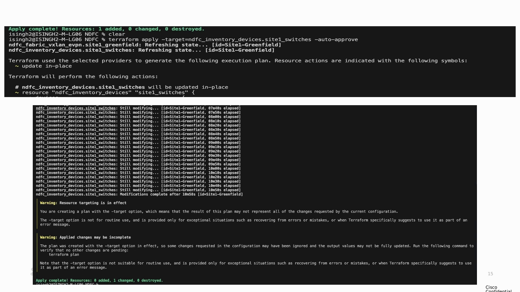Click the Still modifying line at 10m40s elapsed
This screenshot has width=520, height=292.
(138, 186)
